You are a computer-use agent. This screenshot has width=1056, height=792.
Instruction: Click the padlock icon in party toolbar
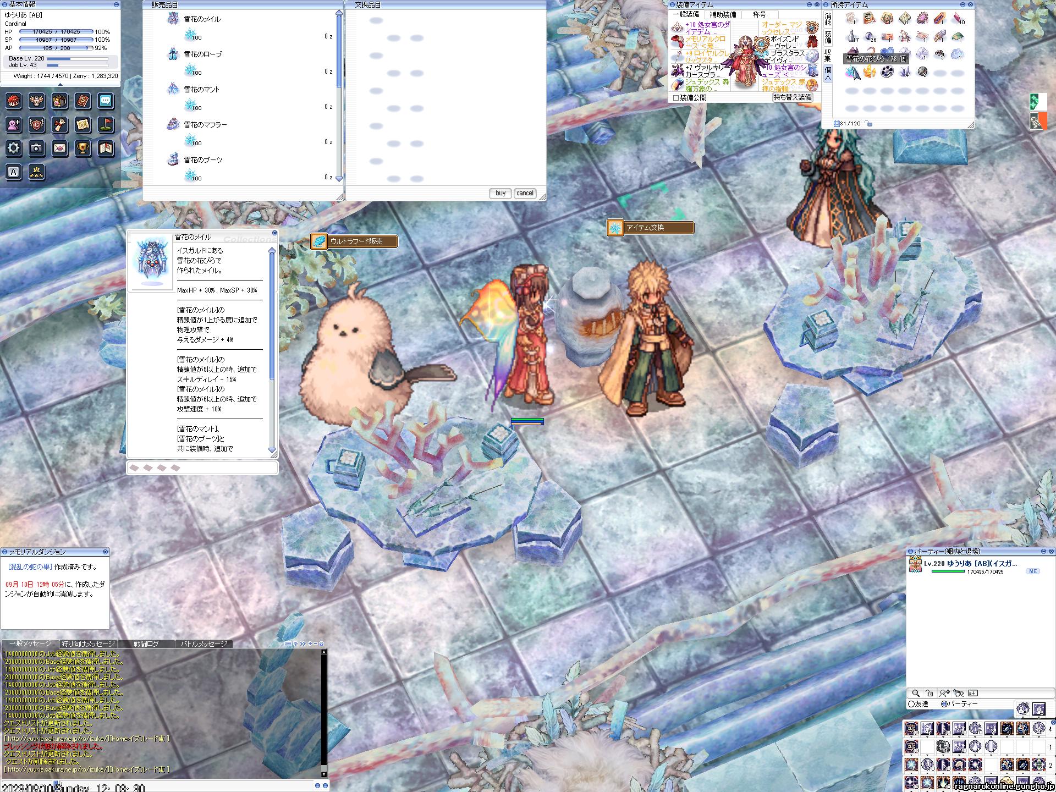pos(930,693)
